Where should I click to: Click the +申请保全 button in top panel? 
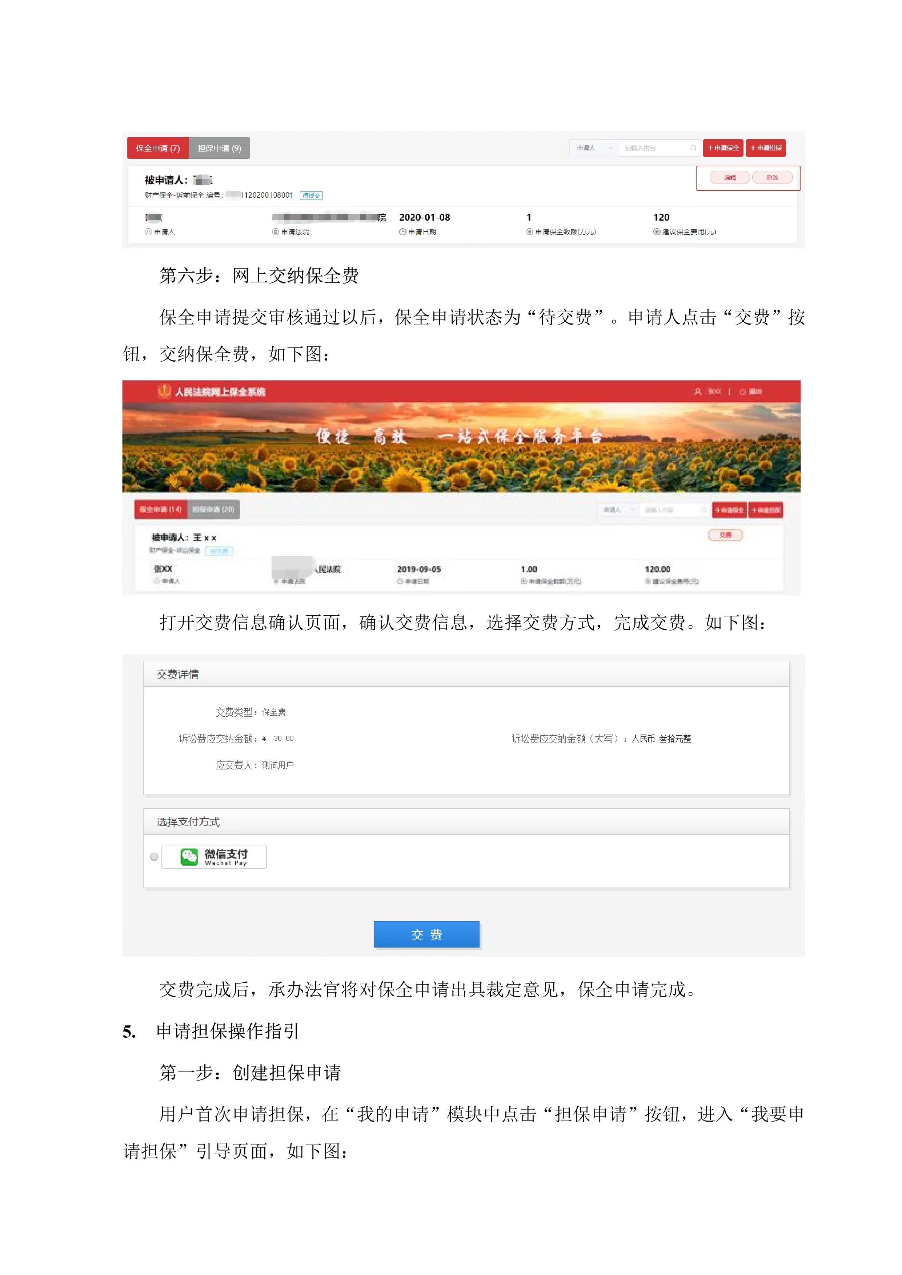pyautogui.click(x=723, y=148)
